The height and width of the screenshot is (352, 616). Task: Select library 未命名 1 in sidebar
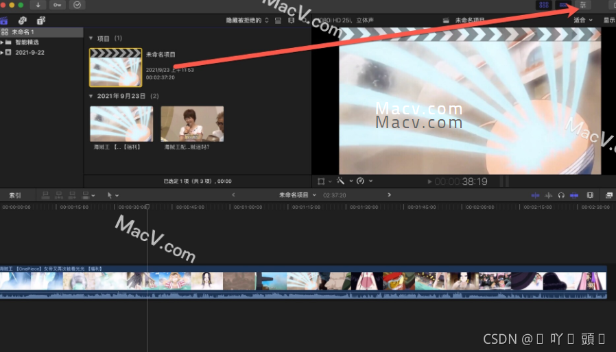[x=42, y=32]
